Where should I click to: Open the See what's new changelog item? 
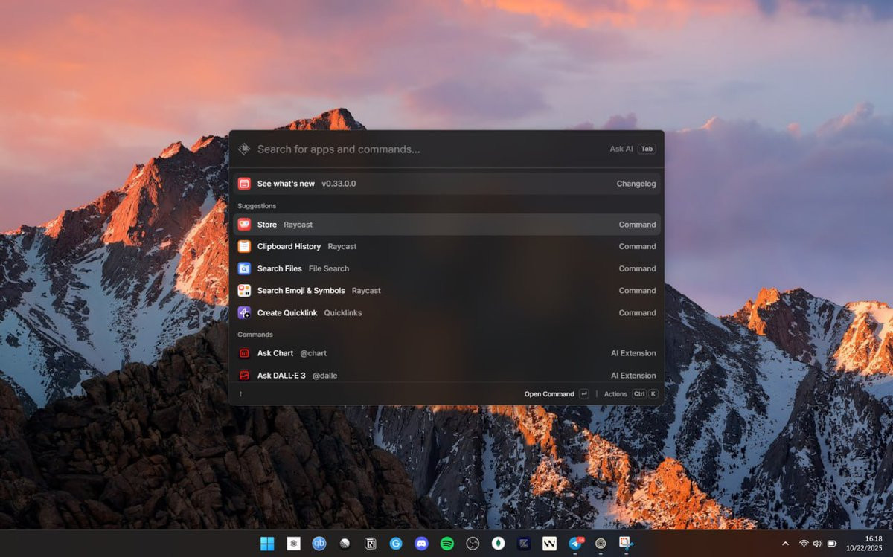click(446, 184)
